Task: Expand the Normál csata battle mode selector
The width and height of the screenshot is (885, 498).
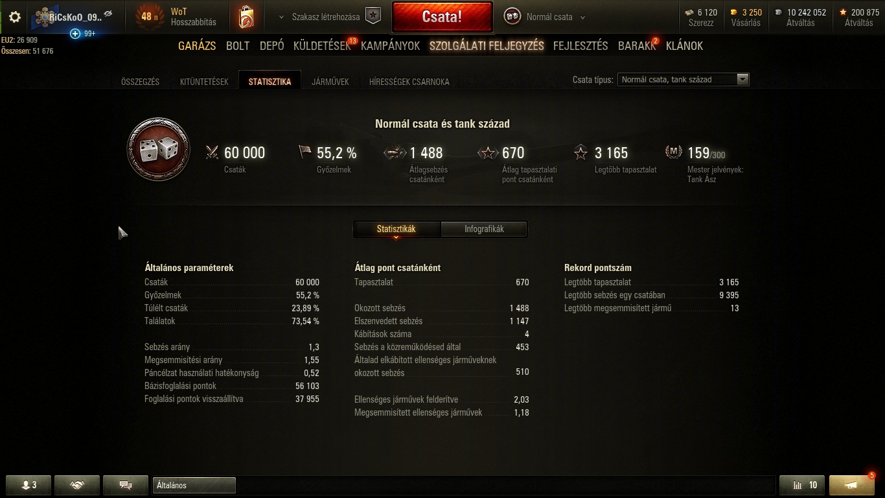Action: tap(545, 17)
